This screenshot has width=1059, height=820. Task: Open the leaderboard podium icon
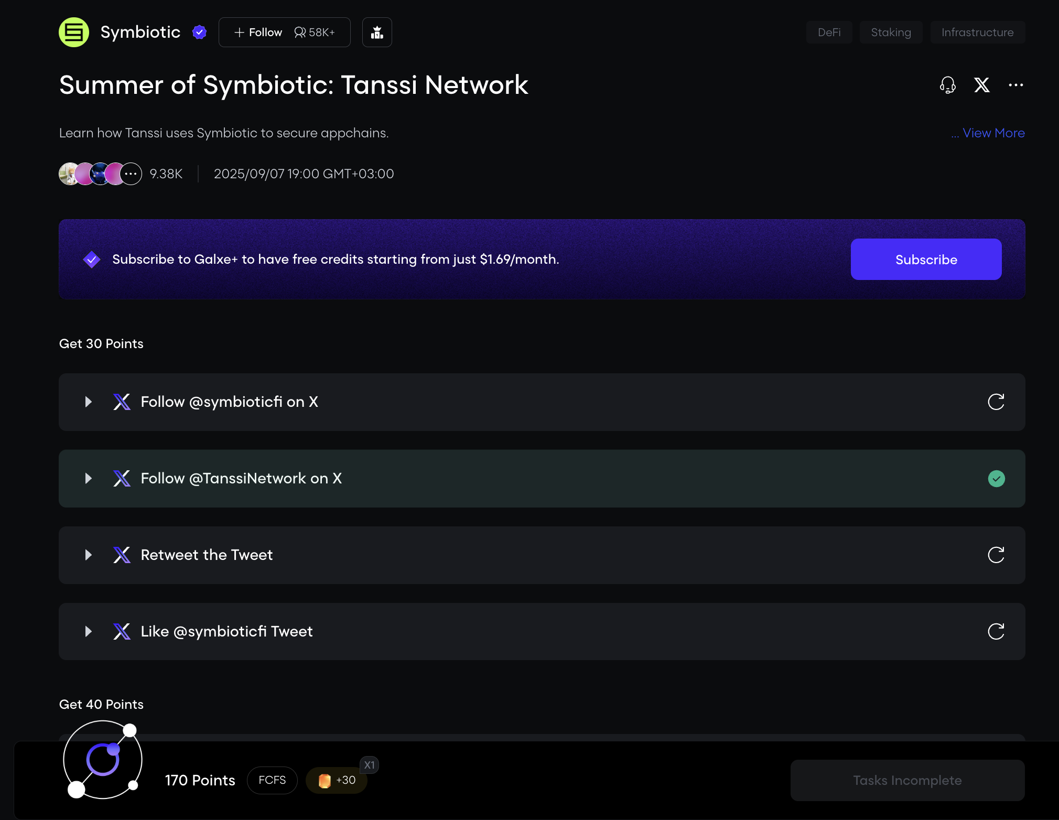[377, 33]
